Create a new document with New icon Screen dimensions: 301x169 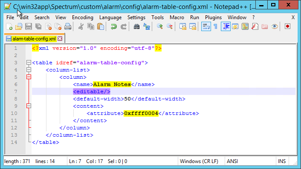pyautogui.click(x=9, y=26)
